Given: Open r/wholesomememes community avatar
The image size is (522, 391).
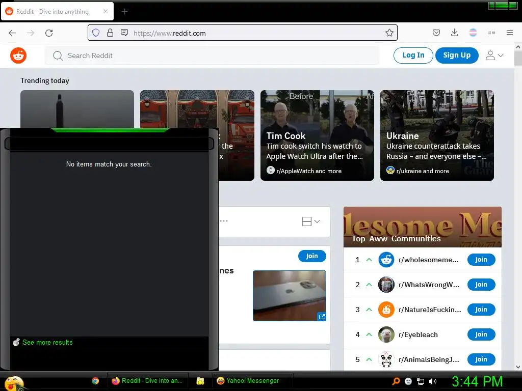Looking at the screenshot, I should 386,260.
